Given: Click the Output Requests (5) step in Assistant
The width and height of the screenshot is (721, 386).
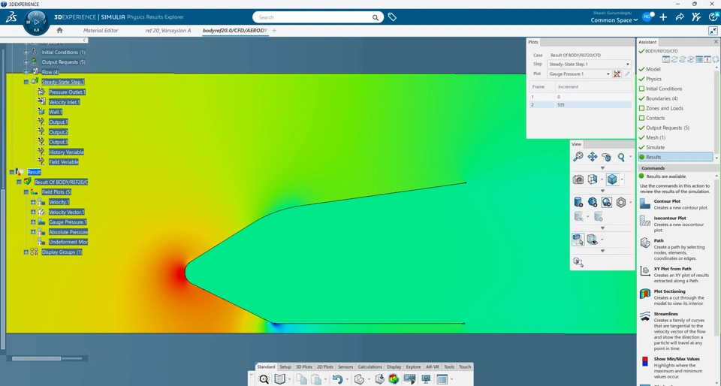Looking at the screenshot, I should 667,128.
